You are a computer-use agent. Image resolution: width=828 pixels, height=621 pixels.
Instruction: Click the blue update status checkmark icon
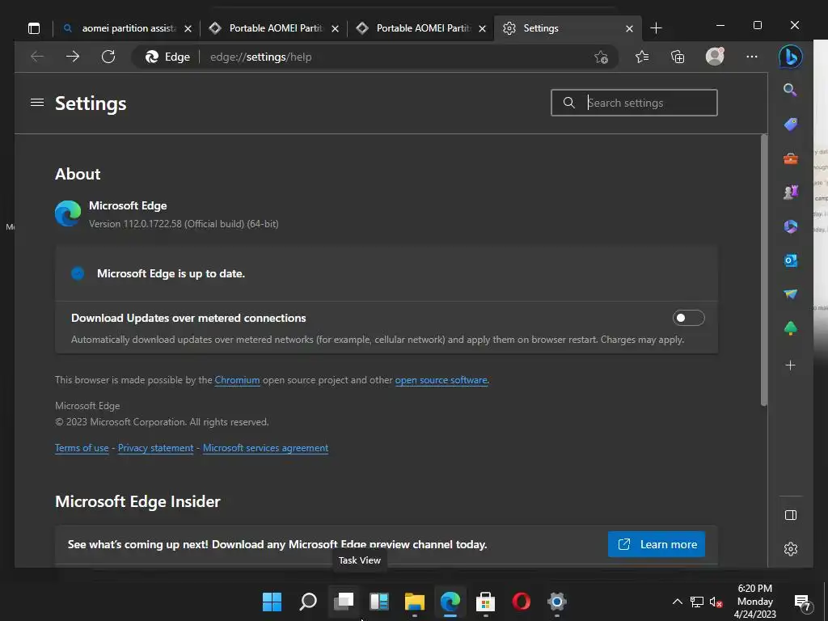pos(78,273)
